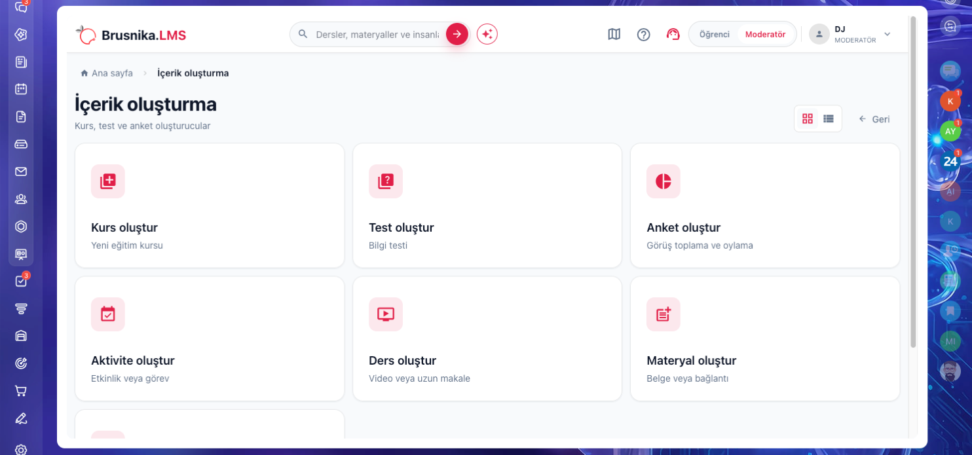Click the Geri back button
The width and height of the screenshot is (972, 455).
click(874, 119)
